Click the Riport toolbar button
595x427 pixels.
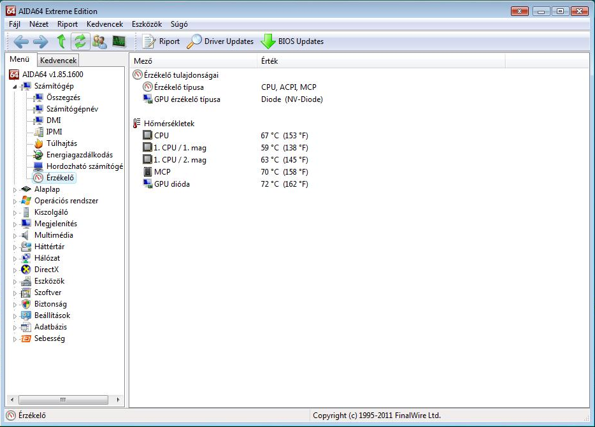[x=161, y=41]
